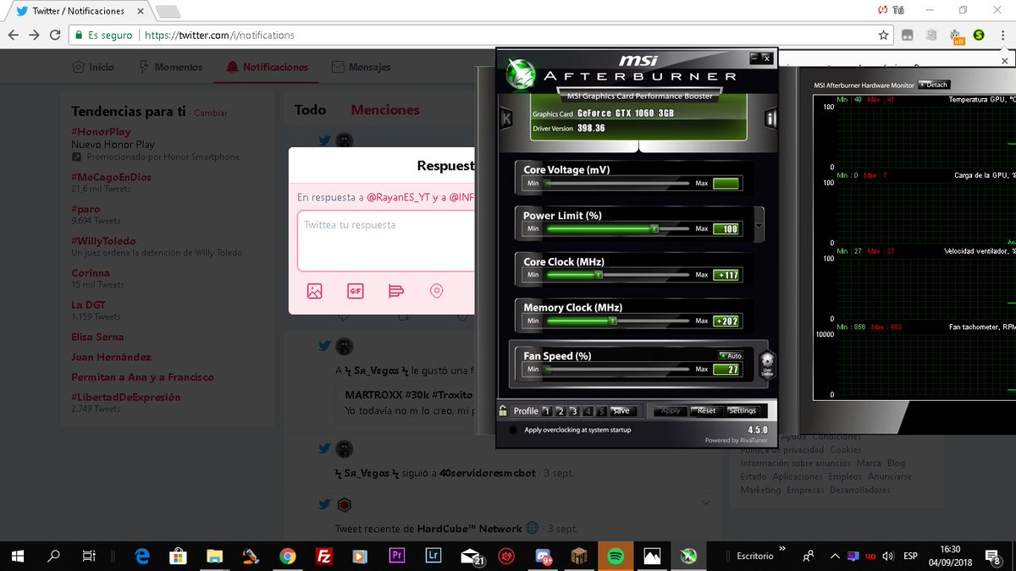The image size is (1016, 571).
Task: Open the User Define fan settings
Action: (767, 365)
